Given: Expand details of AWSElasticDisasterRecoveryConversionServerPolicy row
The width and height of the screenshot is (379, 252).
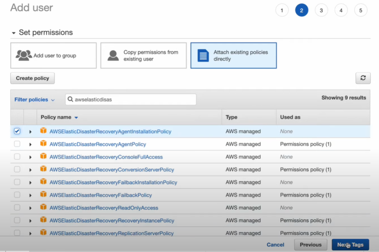Looking at the screenshot, I should pos(30,170).
